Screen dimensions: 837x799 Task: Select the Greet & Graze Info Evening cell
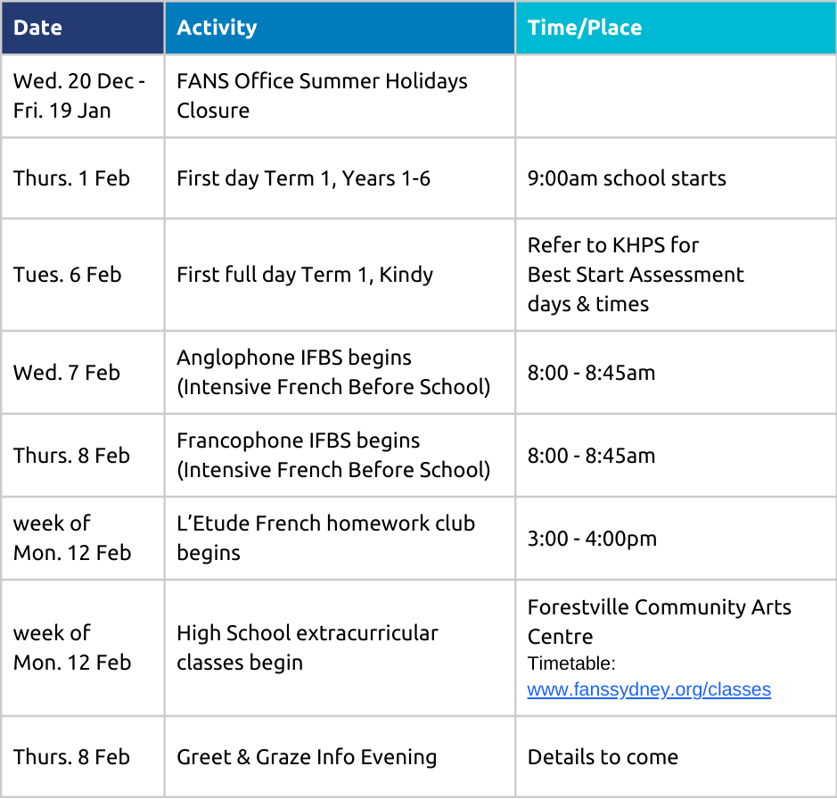click(x=307, y=757)
